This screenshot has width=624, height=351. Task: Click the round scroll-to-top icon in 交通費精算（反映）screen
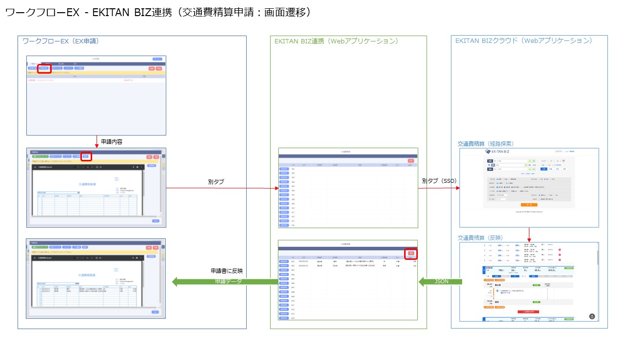[x=592, y=316]
